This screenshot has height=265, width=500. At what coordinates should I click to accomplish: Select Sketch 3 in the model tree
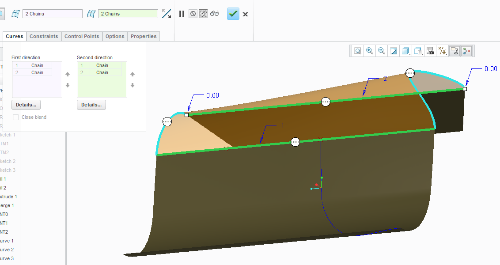click(x=8, y=170)
